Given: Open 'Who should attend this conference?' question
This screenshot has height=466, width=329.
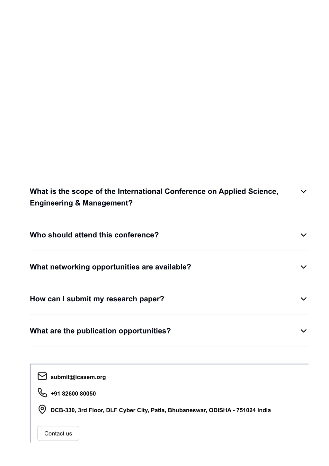Looking at the screenshot, I should tap(169, 235).
